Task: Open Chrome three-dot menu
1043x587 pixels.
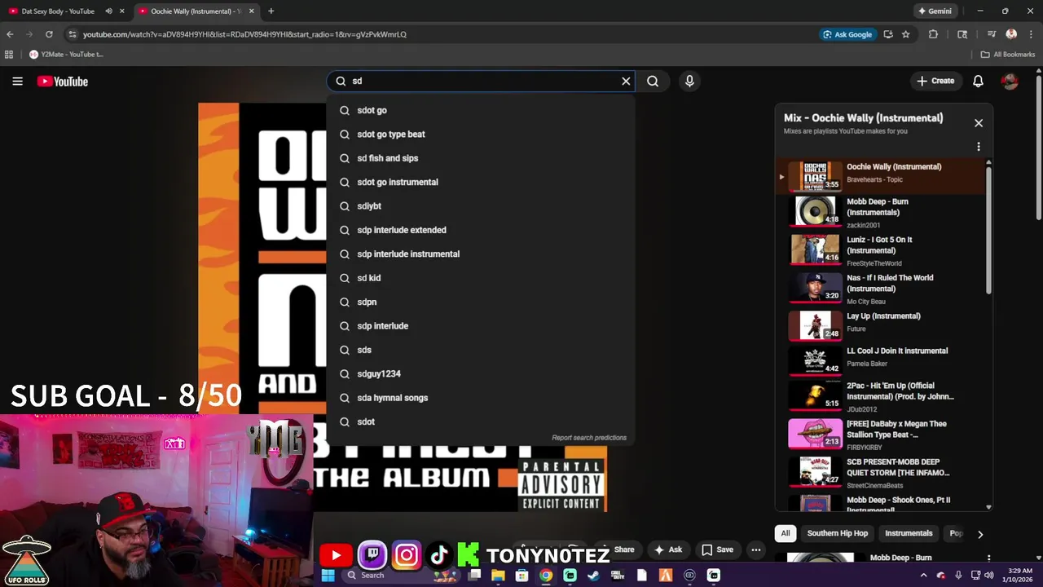Action: (1031, 34)
